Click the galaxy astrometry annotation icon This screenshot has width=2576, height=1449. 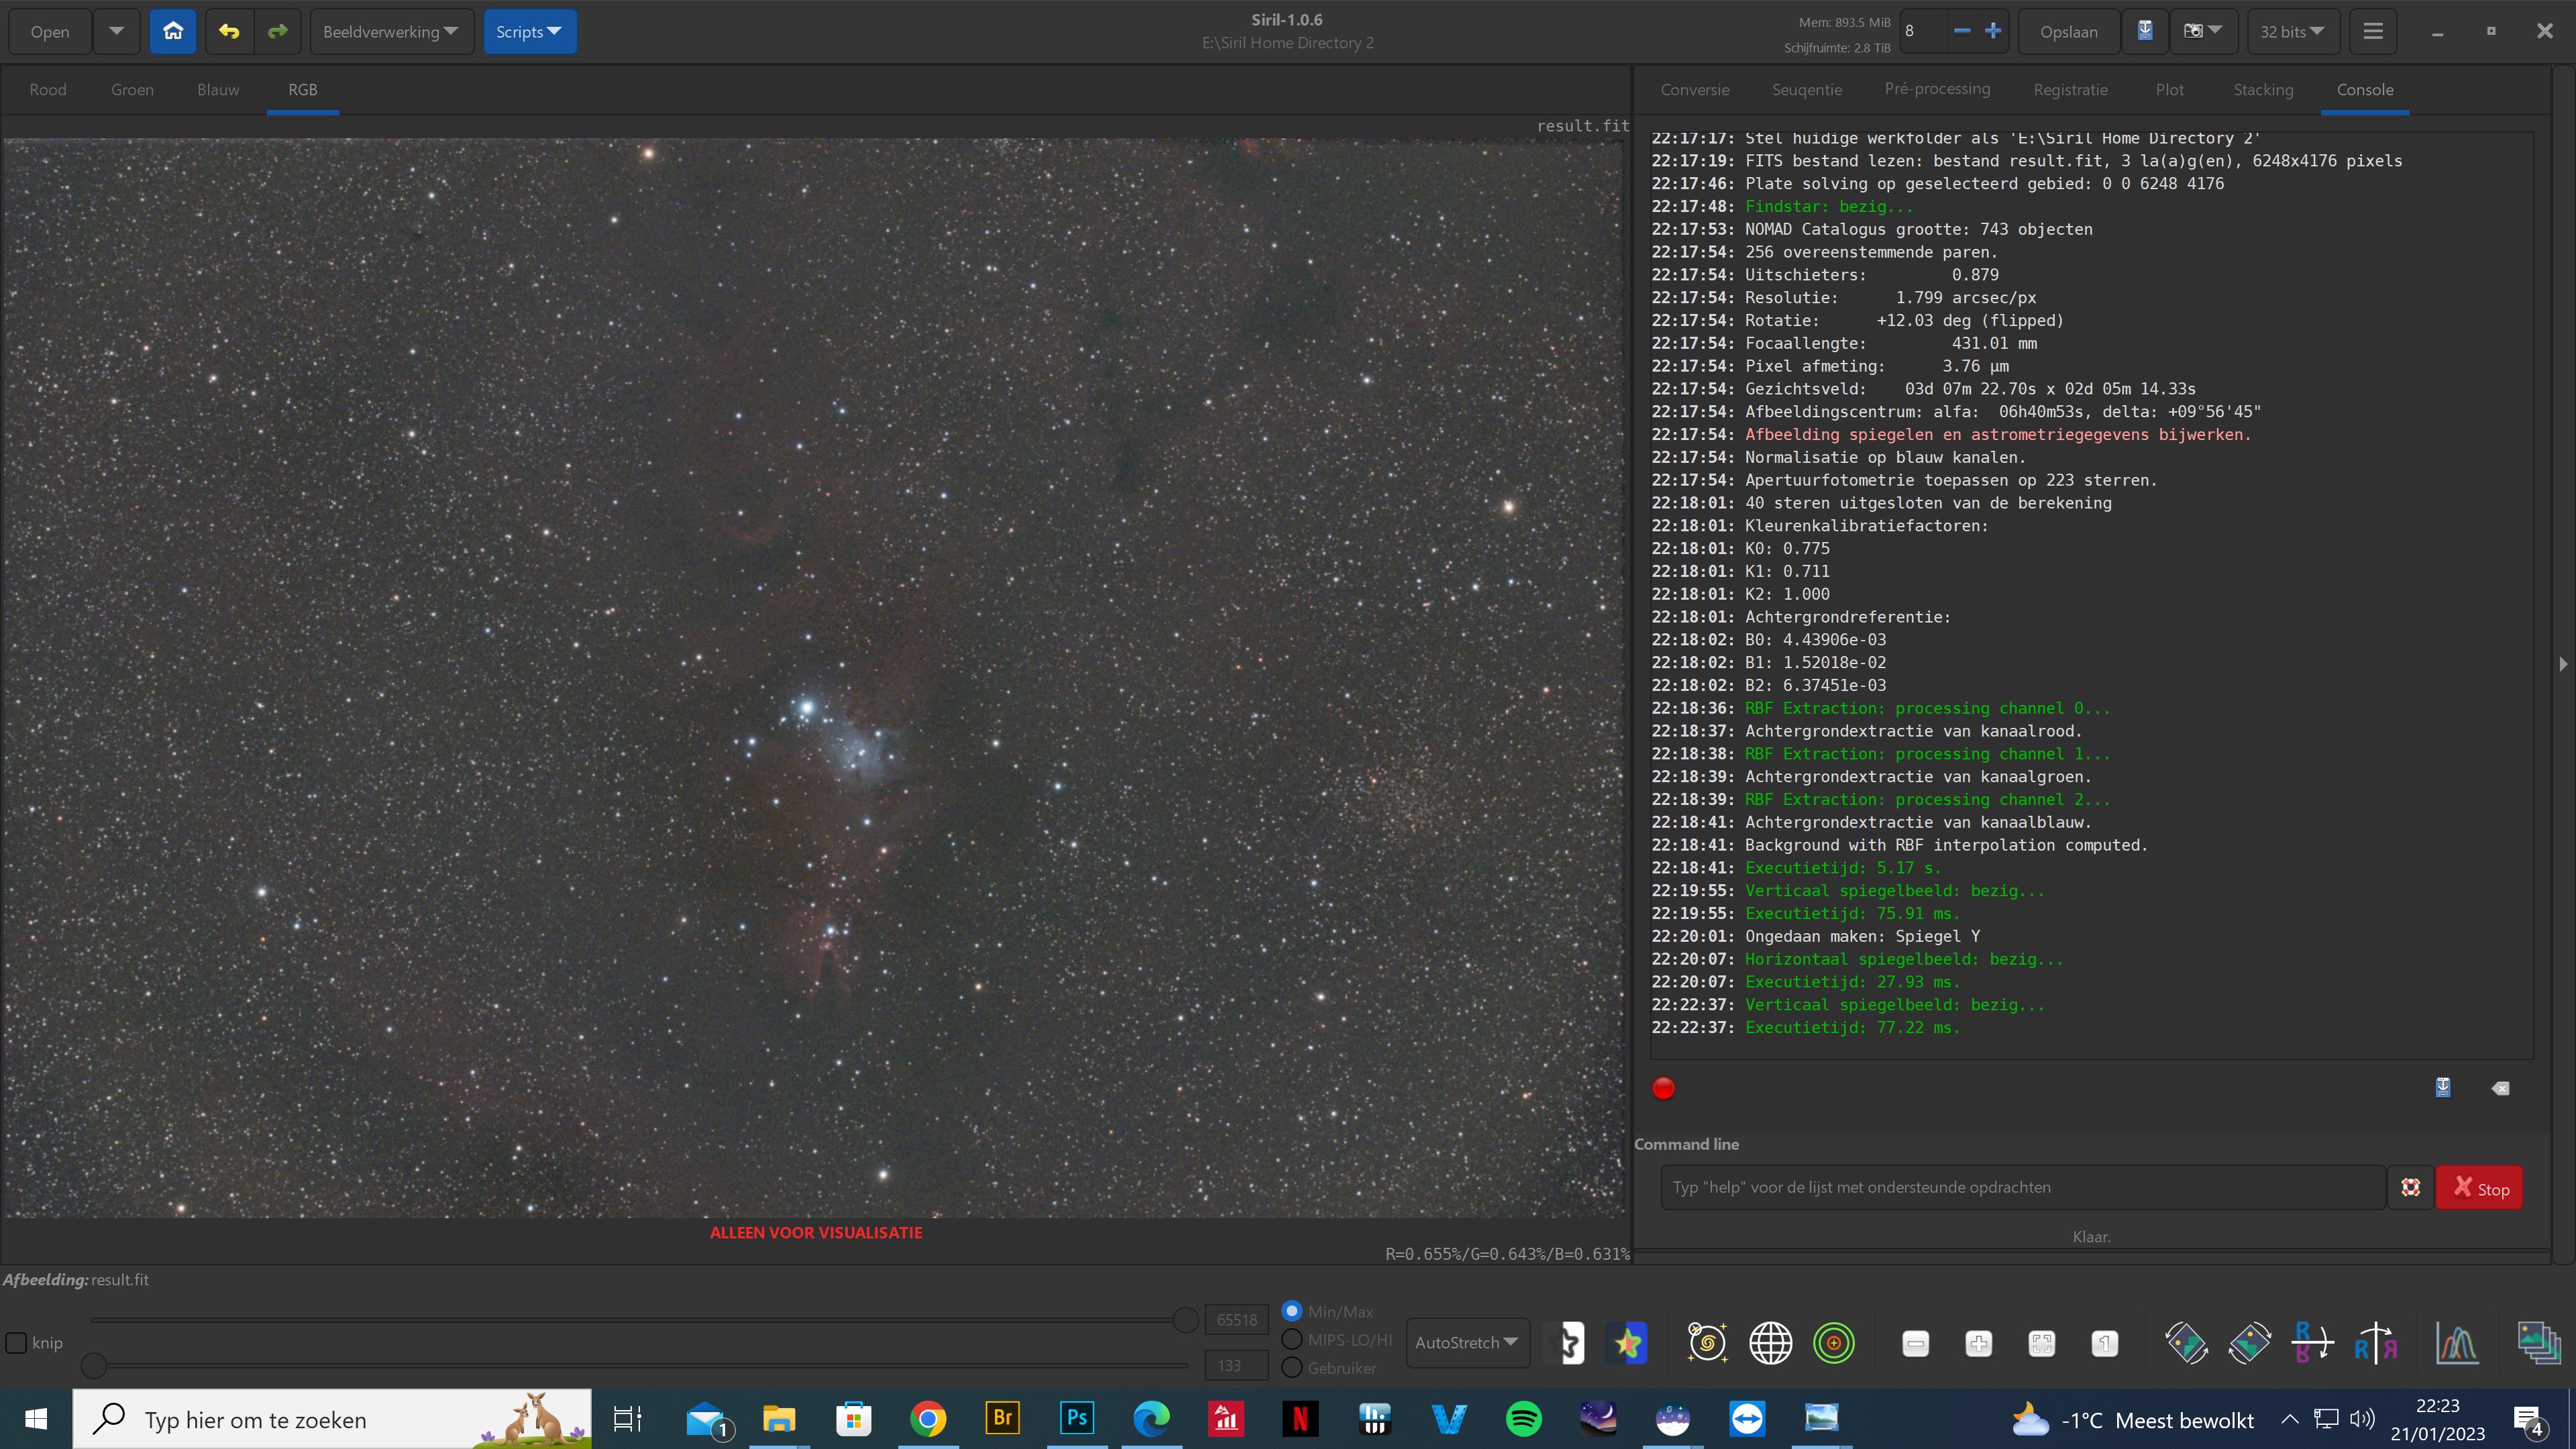coord(1707,1343)
